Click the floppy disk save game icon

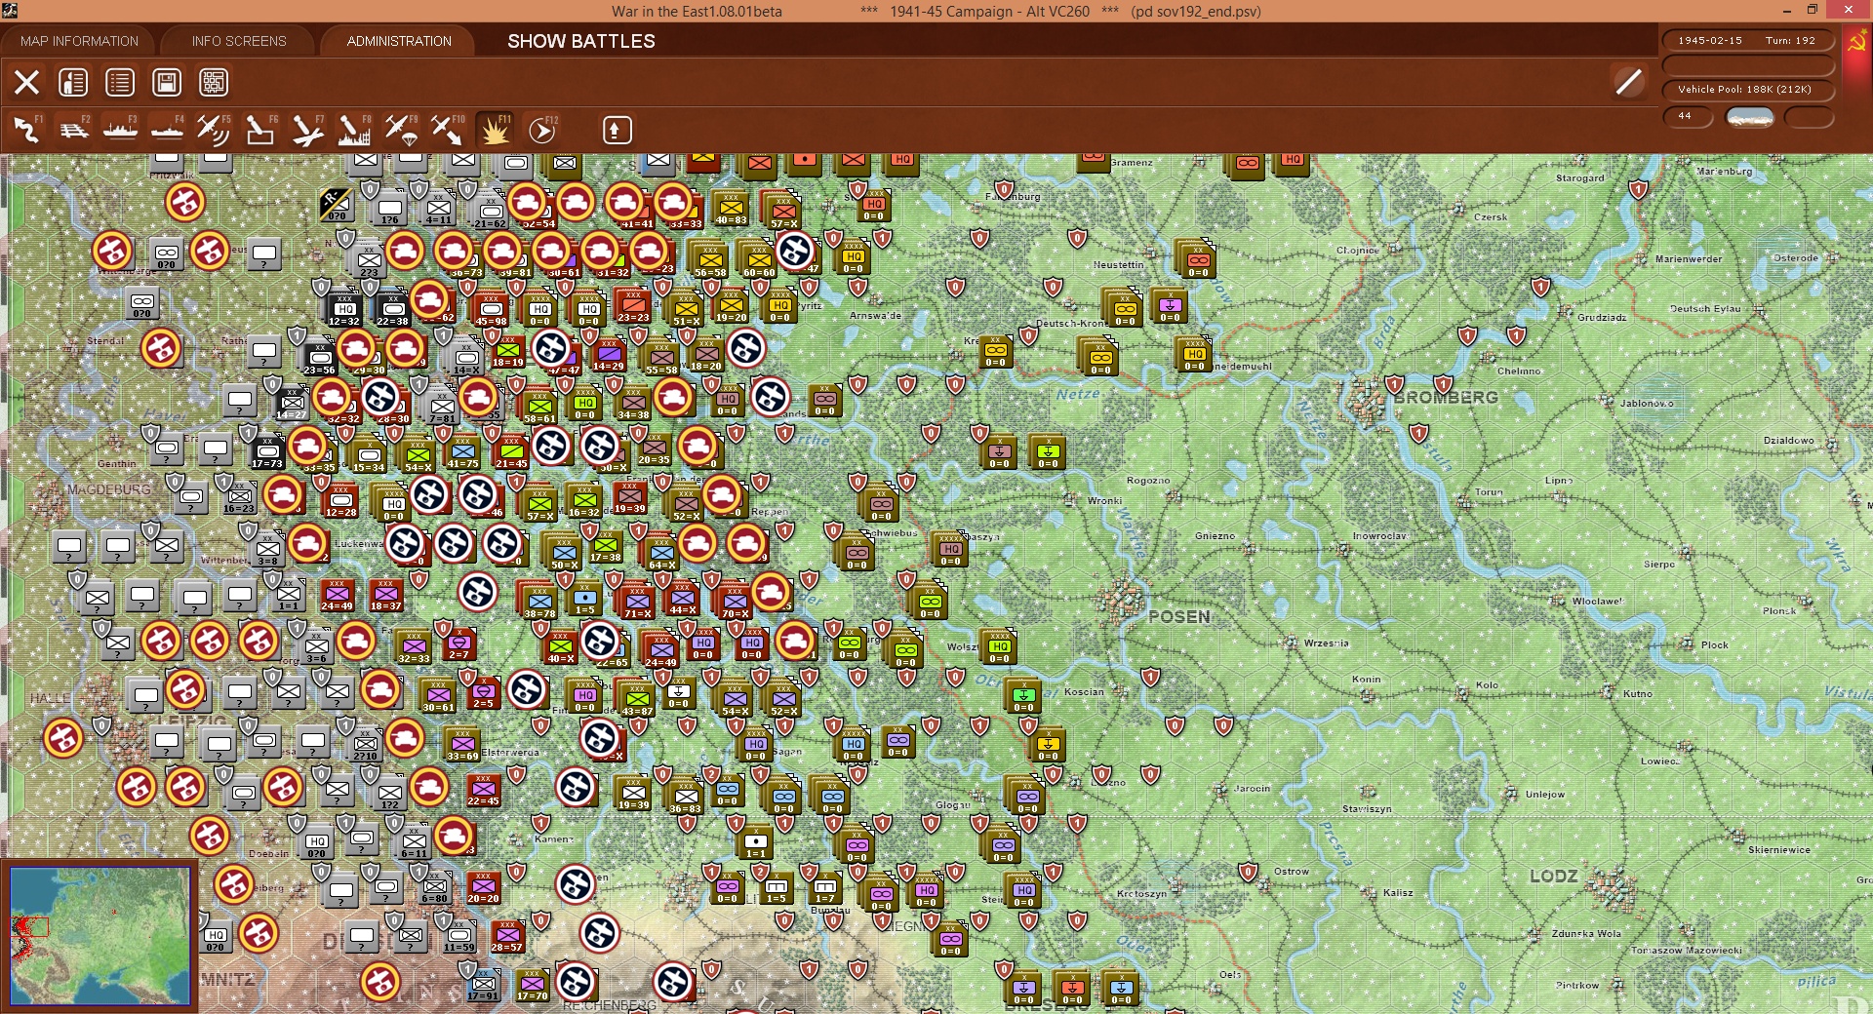pos(167,83)
